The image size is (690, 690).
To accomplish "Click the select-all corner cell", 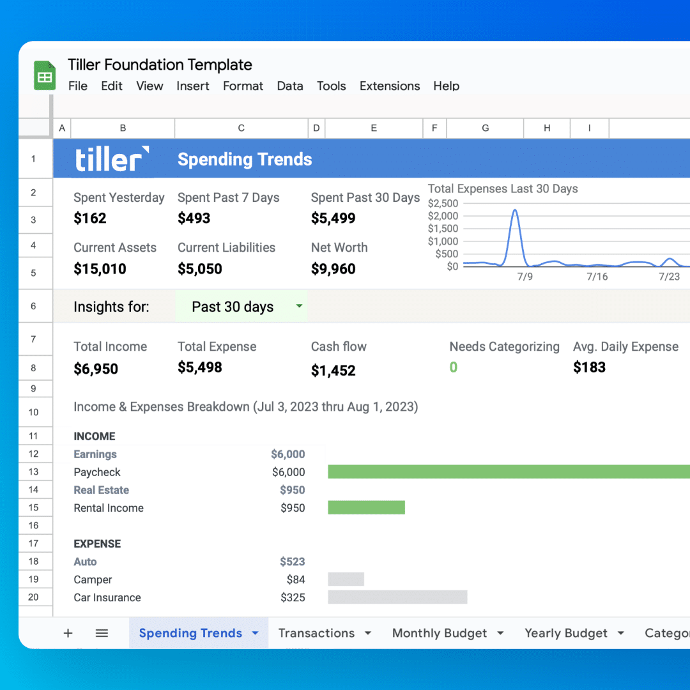I will point(34,128).
